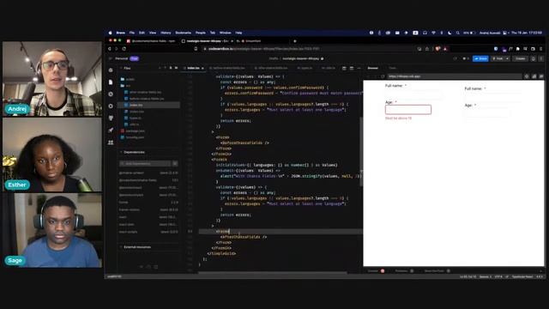Click the gear settings icon in sidebar
The height and width of the screenshot is (309, 549).
pos(111,106)
